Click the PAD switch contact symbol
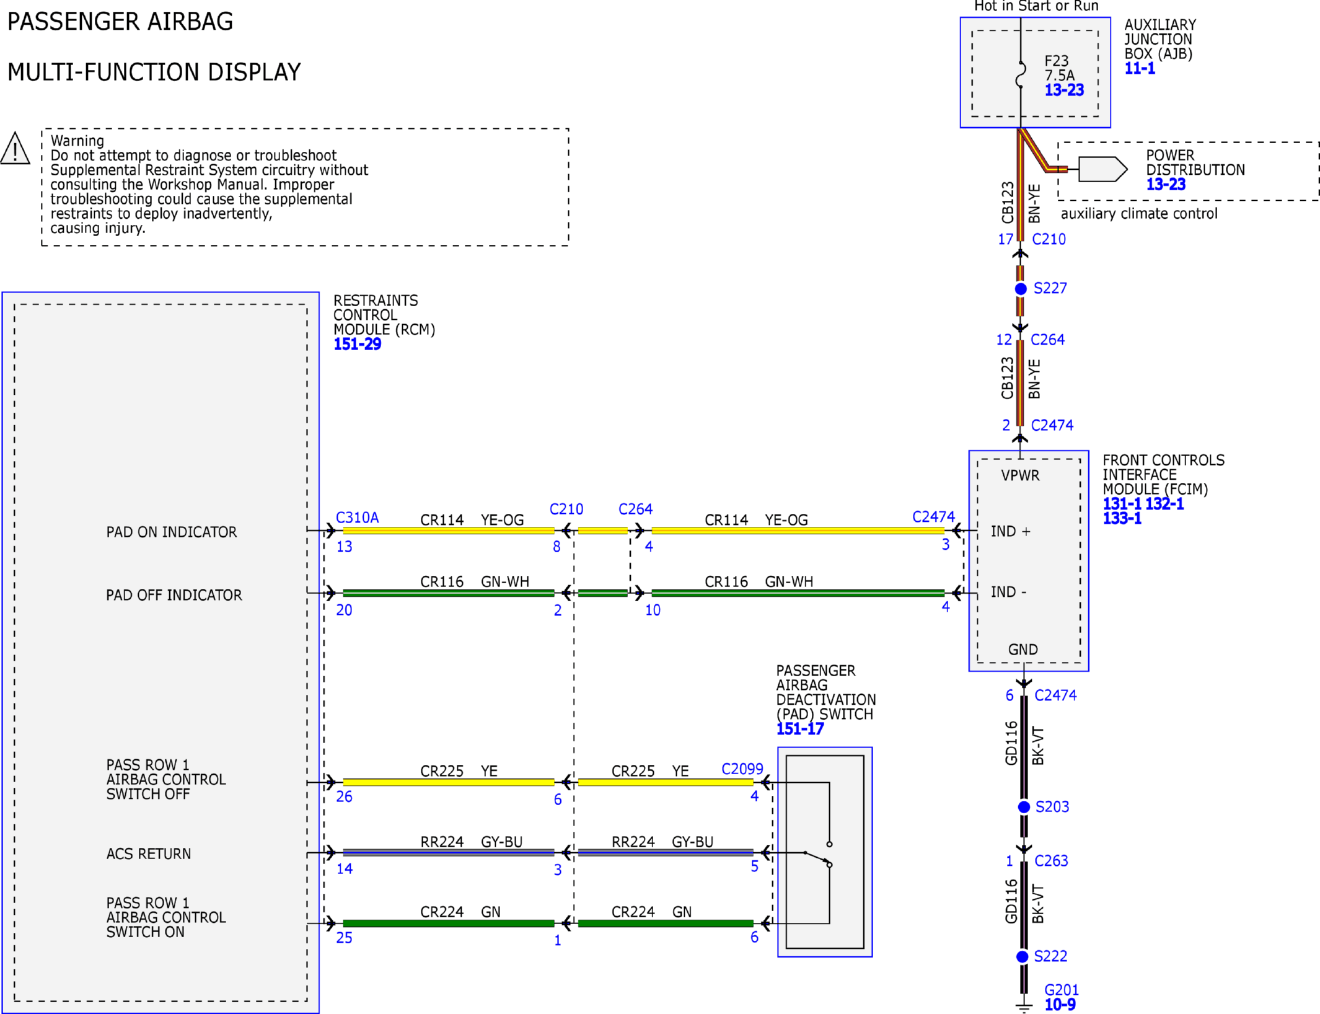 [x=818, y=853]
